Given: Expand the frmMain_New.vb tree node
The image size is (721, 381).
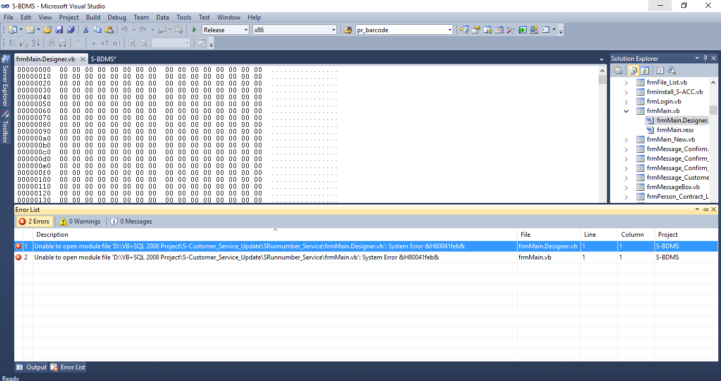Looking at the screenshot, I should point(626,140).
